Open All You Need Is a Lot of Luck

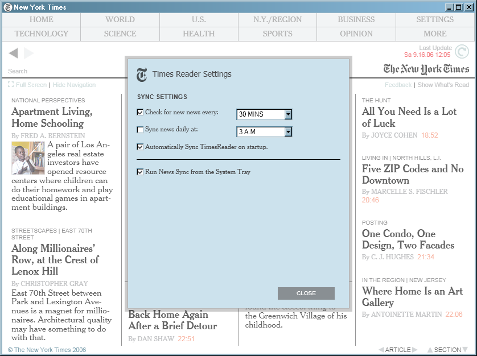click(x=409, y=117)
